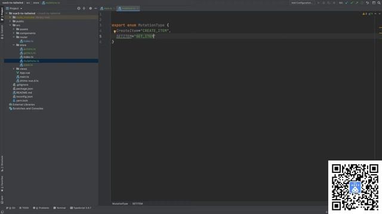Select .gitignore in the project tree

[x=20, y=84]
